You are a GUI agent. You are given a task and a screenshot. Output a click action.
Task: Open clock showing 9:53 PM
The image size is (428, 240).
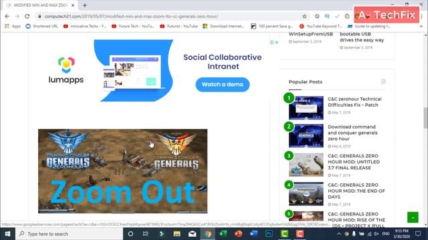401,234
